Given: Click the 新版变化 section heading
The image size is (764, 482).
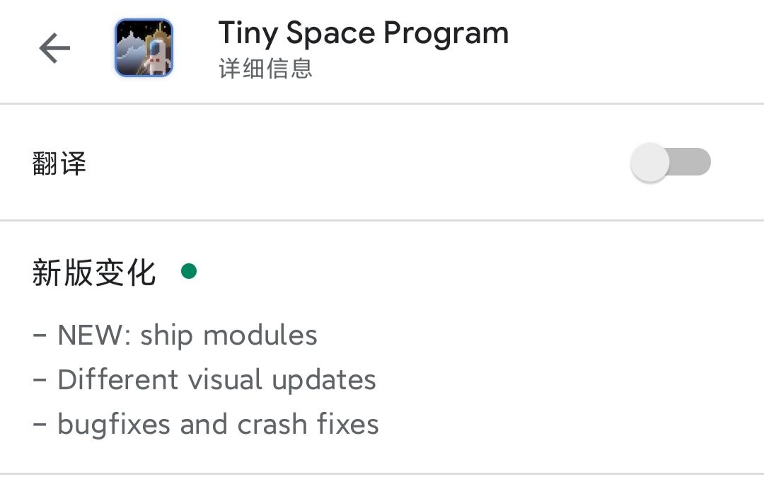Looking at the screenshot, I should point(93,272).
